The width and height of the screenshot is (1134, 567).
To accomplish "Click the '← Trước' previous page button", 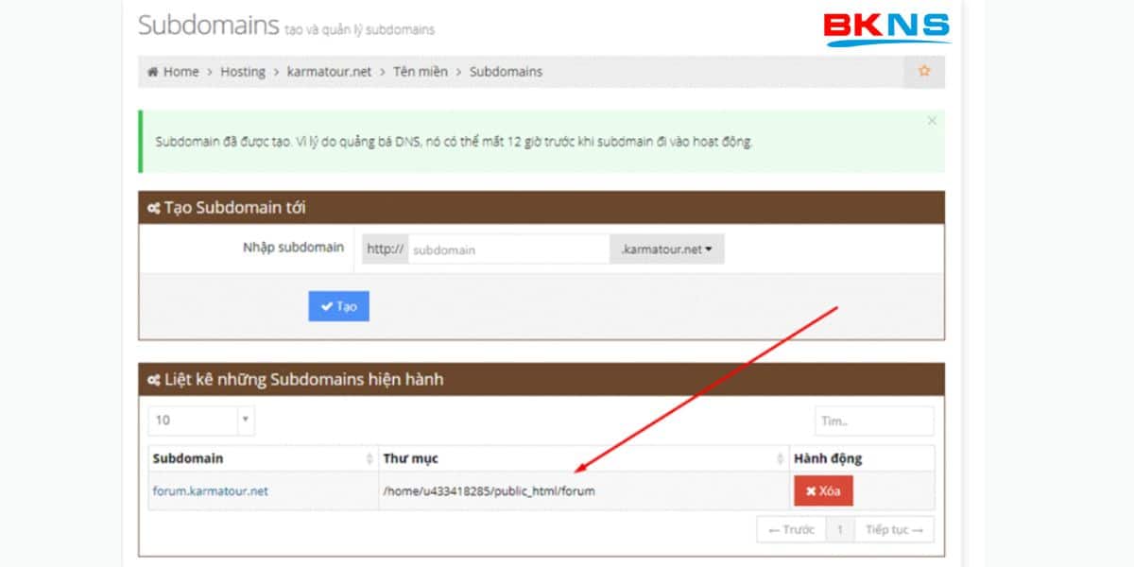I will point(792,529).
